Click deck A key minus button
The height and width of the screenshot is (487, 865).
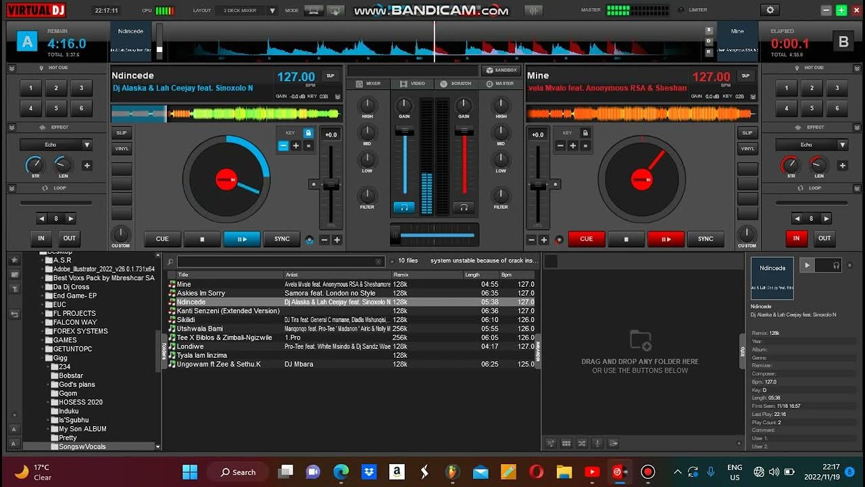coord(283,145)
